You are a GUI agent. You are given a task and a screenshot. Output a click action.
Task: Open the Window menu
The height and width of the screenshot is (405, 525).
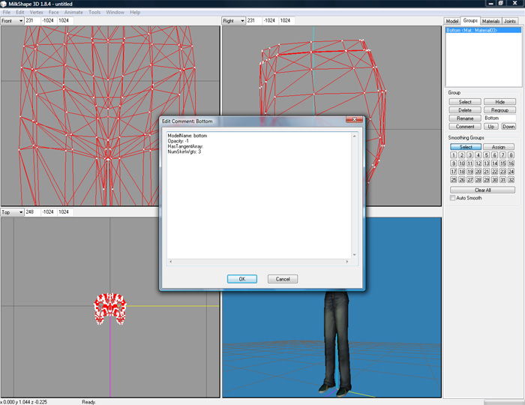[x=115, y=13]
